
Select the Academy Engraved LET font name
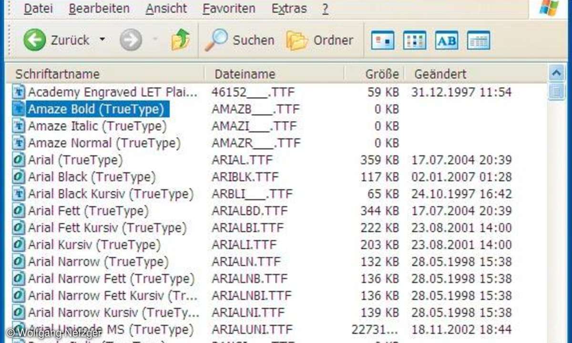(x=112, y=92)
